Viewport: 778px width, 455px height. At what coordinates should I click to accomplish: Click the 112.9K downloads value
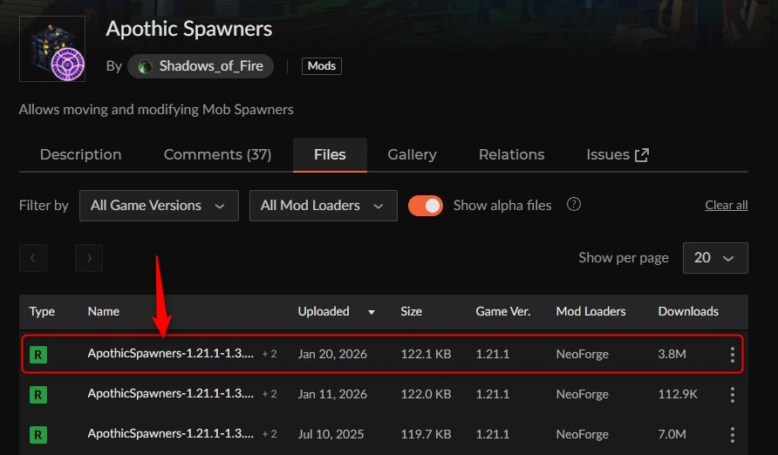click(x=678, y=394)
